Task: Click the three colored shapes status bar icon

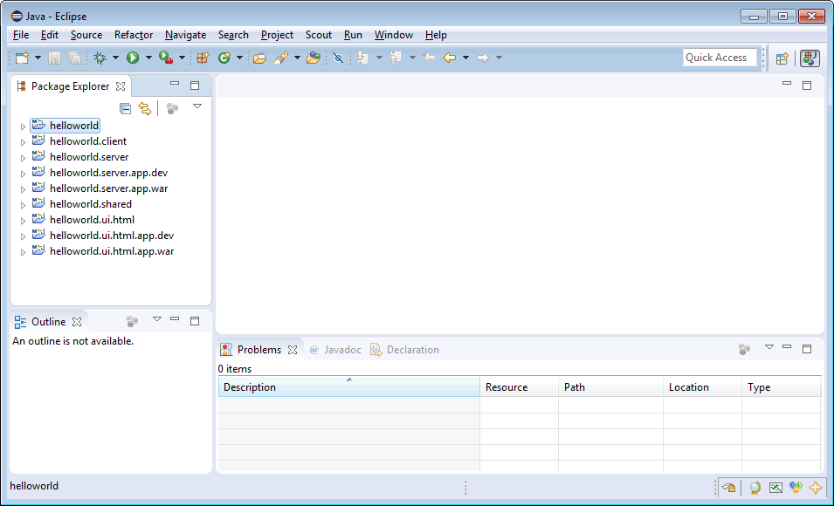Action: [796, 487]
